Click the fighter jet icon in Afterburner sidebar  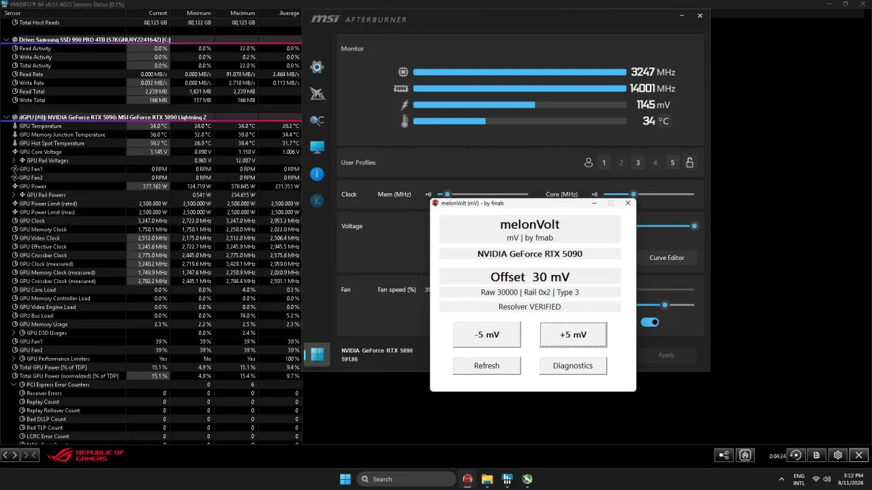(317, 94)
